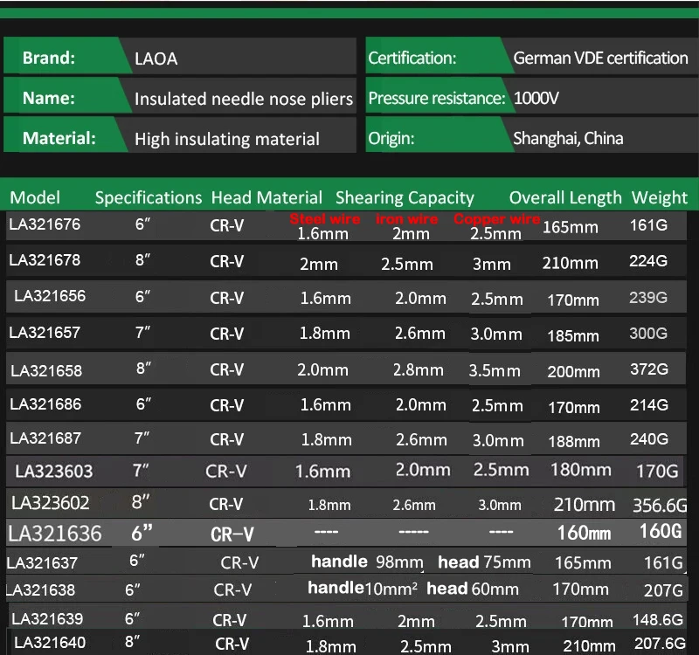Click the 148.6G weight value
Screen dimensions: 699x655
pos(658,620)
